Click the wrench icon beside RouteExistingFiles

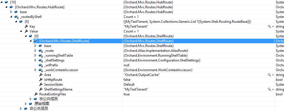[x=36, y=94]
